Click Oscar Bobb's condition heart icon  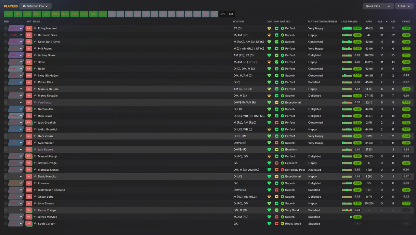point(269,197)
